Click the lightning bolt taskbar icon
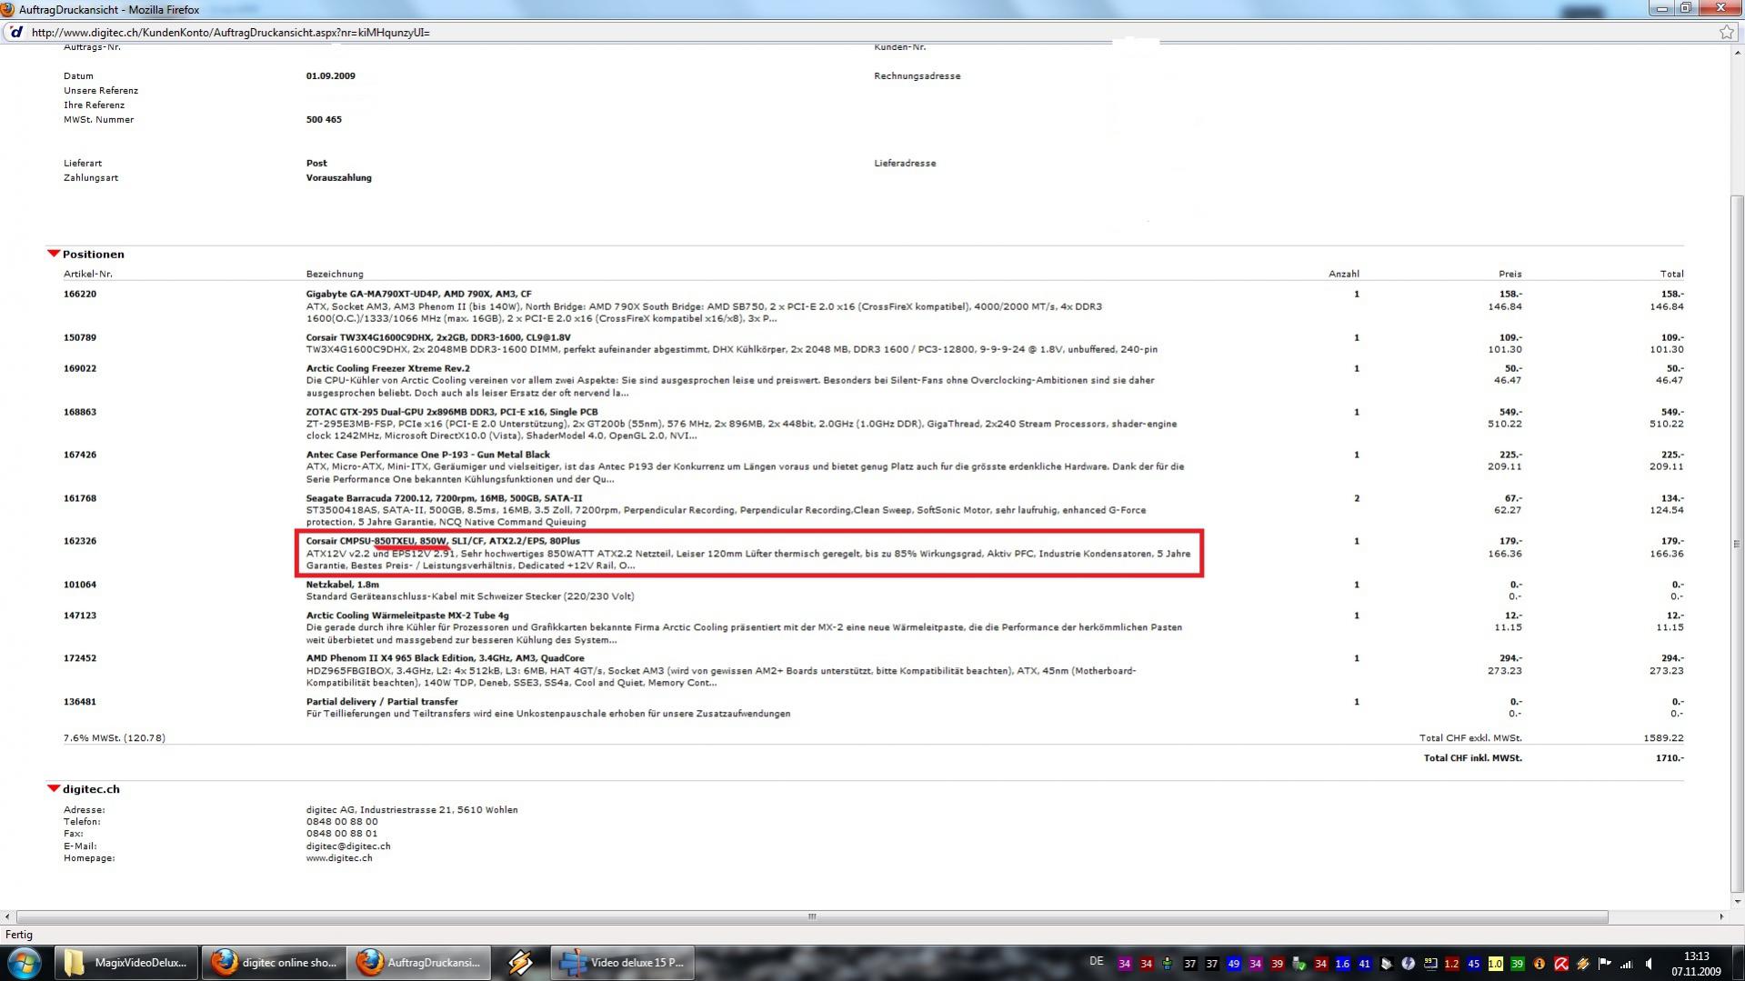Screen dimensions: 1745x981 click(520, 962)
